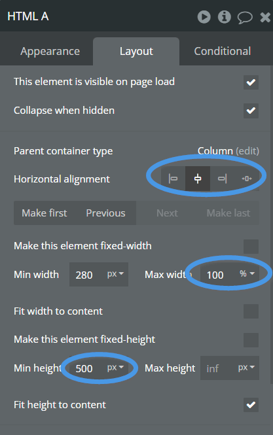Open the Max height px unit dropdown

246,368
